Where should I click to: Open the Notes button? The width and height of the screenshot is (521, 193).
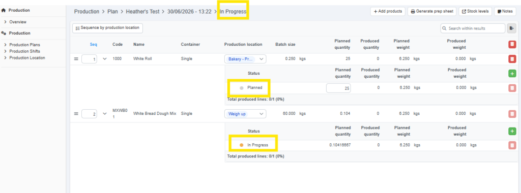point(505,11)
